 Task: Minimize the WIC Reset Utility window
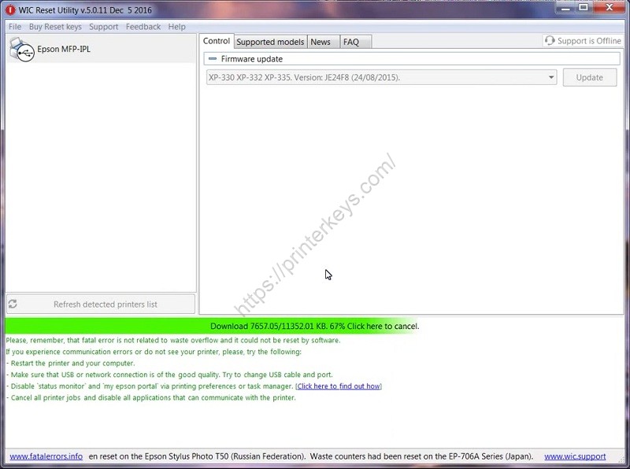click(x=565, y=8)
